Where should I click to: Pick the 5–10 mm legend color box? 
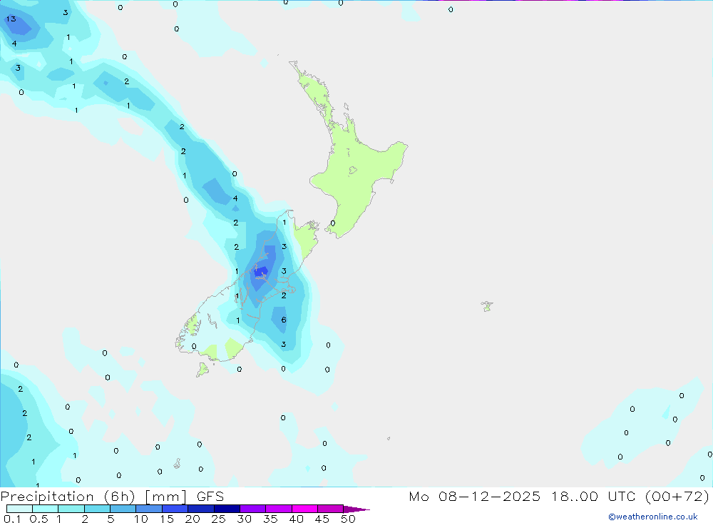coord(123,509)
